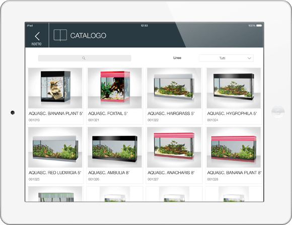
Task: Select the 'AQUASC. BANANA PLANT 8'' title
Action: pos(234,173)
